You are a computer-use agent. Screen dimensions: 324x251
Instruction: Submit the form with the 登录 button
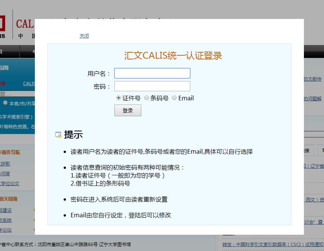(x=128, y=111)
